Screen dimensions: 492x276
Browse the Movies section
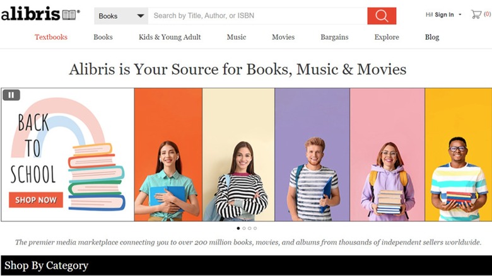point(283,37)
